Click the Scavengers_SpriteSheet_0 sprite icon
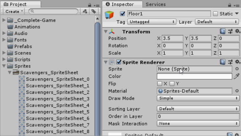This screenshot has width=241, height=136. click(x=22, y=79)
